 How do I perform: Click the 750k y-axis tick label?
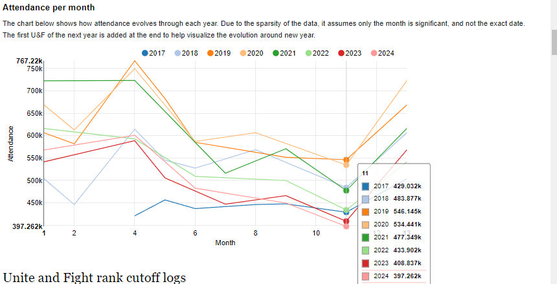pyautogui.click(x=35, y=69)
